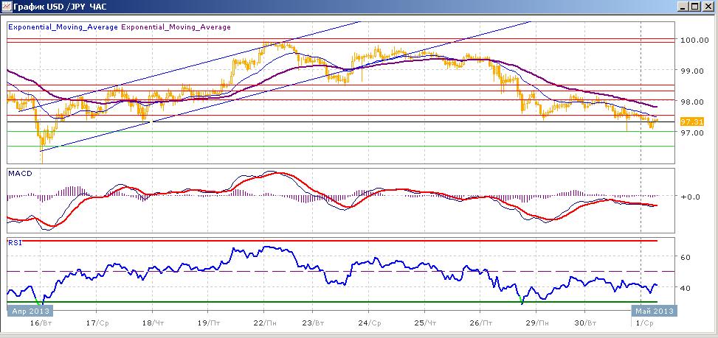Click the RSI 40 scale label

click(686, 288)
